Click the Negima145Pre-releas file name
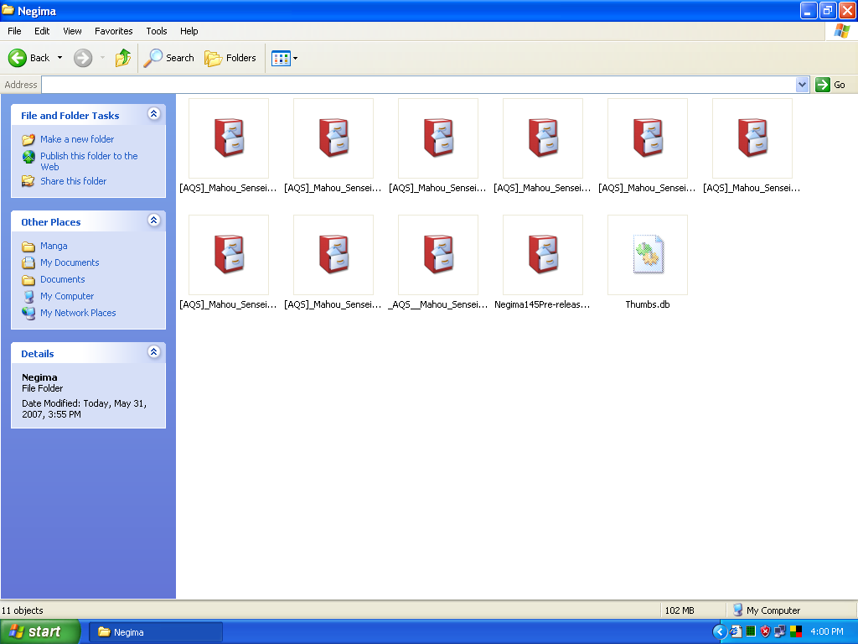Viewport: 858px width, 644px height. click(x=542, y=304)
